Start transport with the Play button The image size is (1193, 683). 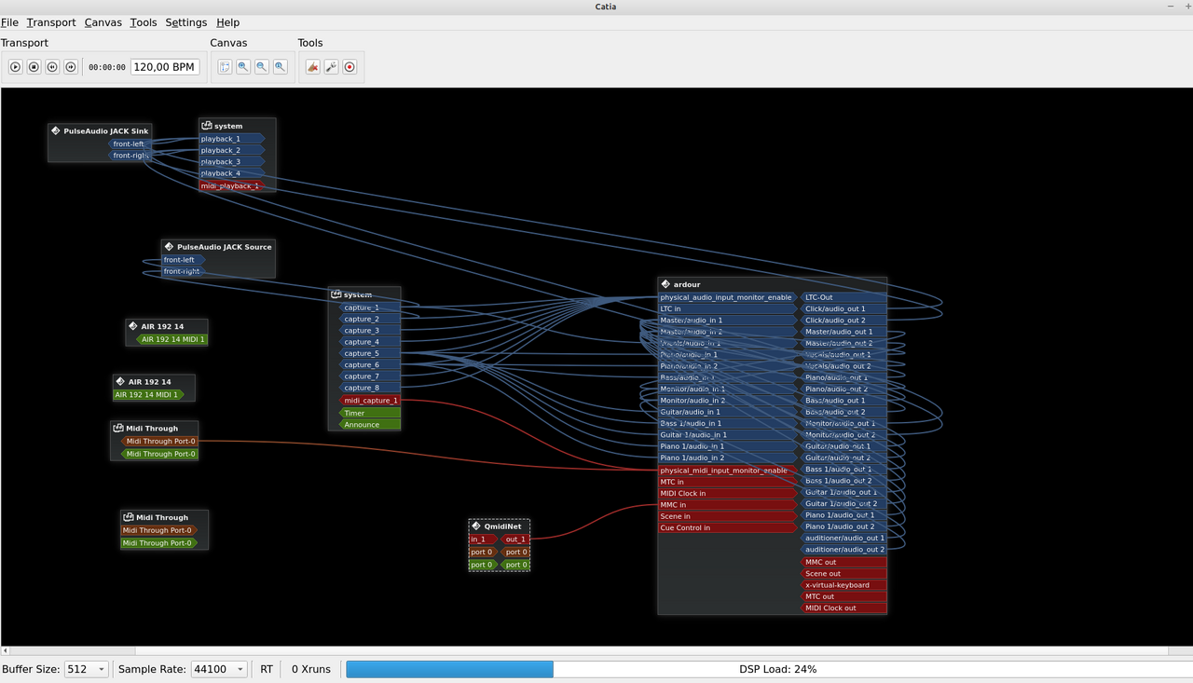tap(16, 67)
